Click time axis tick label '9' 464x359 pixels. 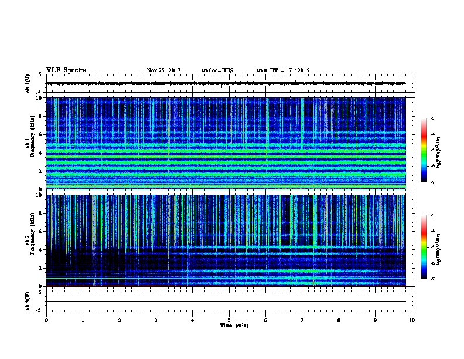pyautogui.click(x=375, y=320)
